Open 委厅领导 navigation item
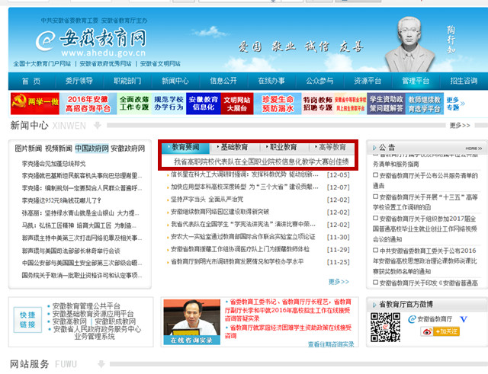Image resolution: width=488 pixels, height=374 pixels. (79, 81)
